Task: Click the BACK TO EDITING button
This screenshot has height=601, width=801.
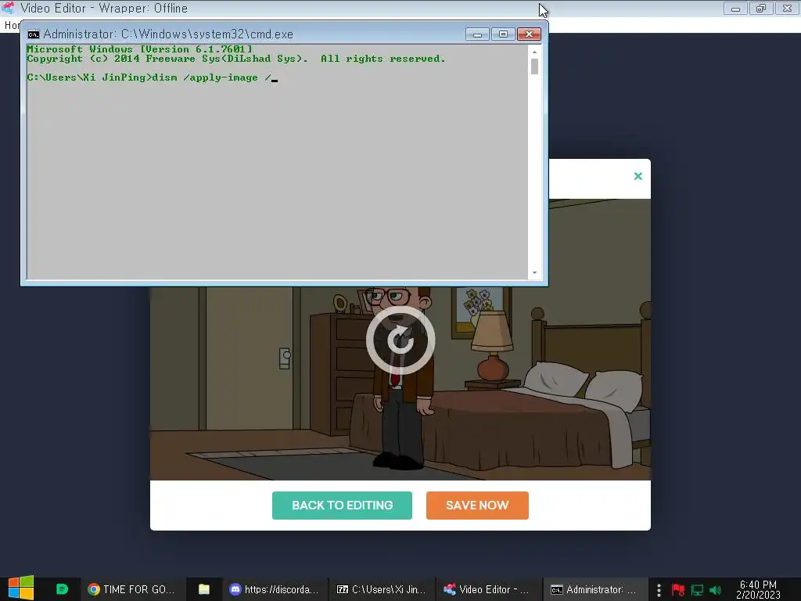Action: tap(342, 506)
